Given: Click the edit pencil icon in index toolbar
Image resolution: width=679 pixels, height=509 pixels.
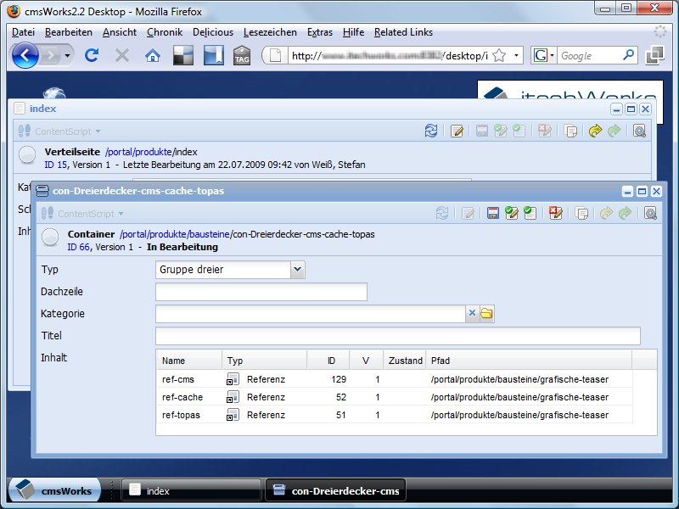Looking at the screenshot, I should 457,131.
